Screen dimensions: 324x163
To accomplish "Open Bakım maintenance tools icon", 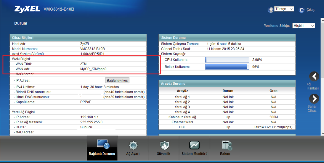I will (x=225, y=145).
